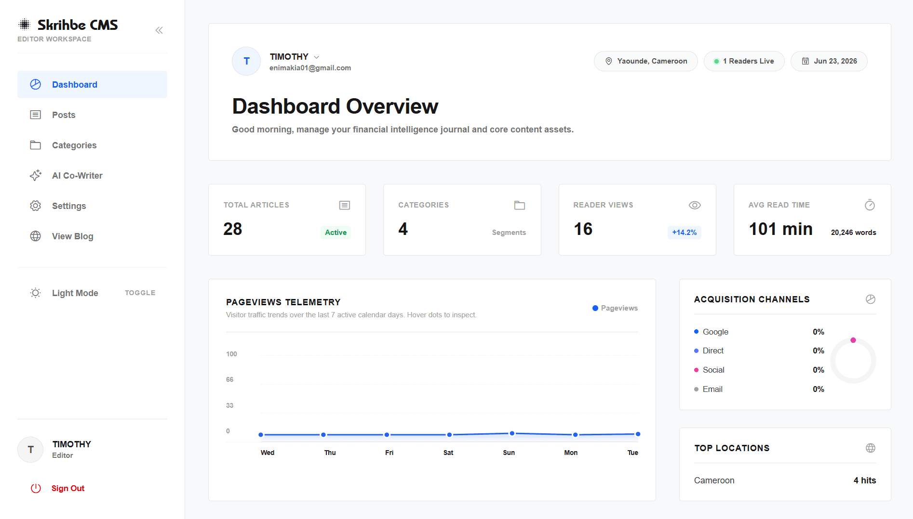Click the Tue data point on chart
The image size is (913, 519).
point(638,434)
